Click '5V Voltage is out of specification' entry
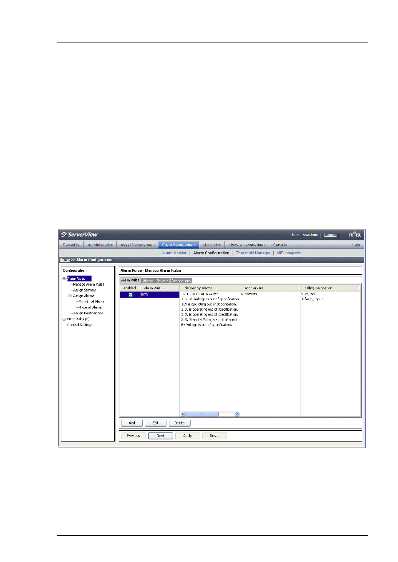398x562 pixels. point(207,325)
